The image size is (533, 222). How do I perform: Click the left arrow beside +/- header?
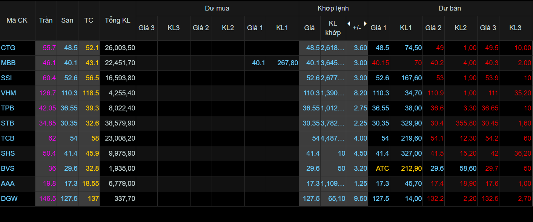click(x=349, y=24)
